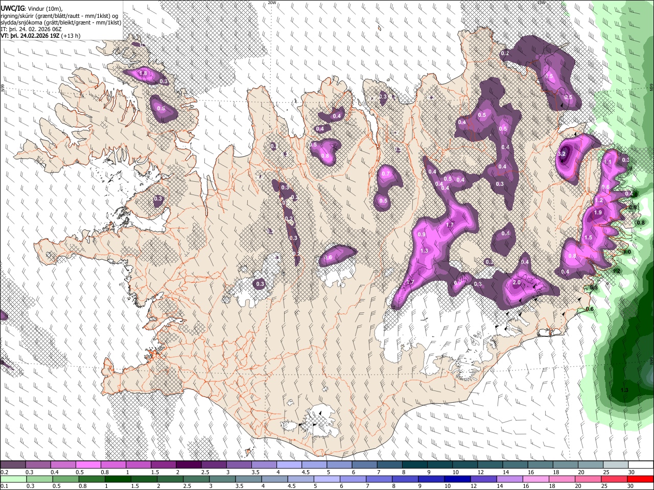
Task: Click the bright pink 0.5 swatch in snow legend
Action: [88, 465]
